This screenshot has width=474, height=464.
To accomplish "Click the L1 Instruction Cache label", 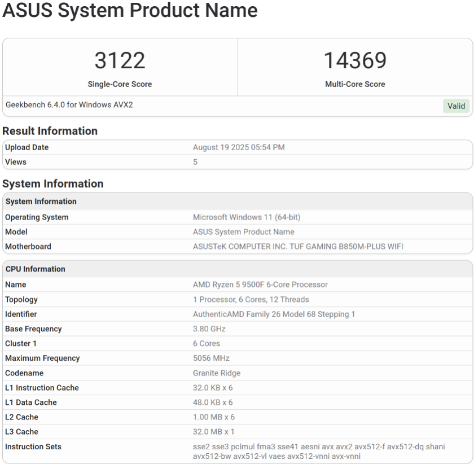I will coord(42,388).
